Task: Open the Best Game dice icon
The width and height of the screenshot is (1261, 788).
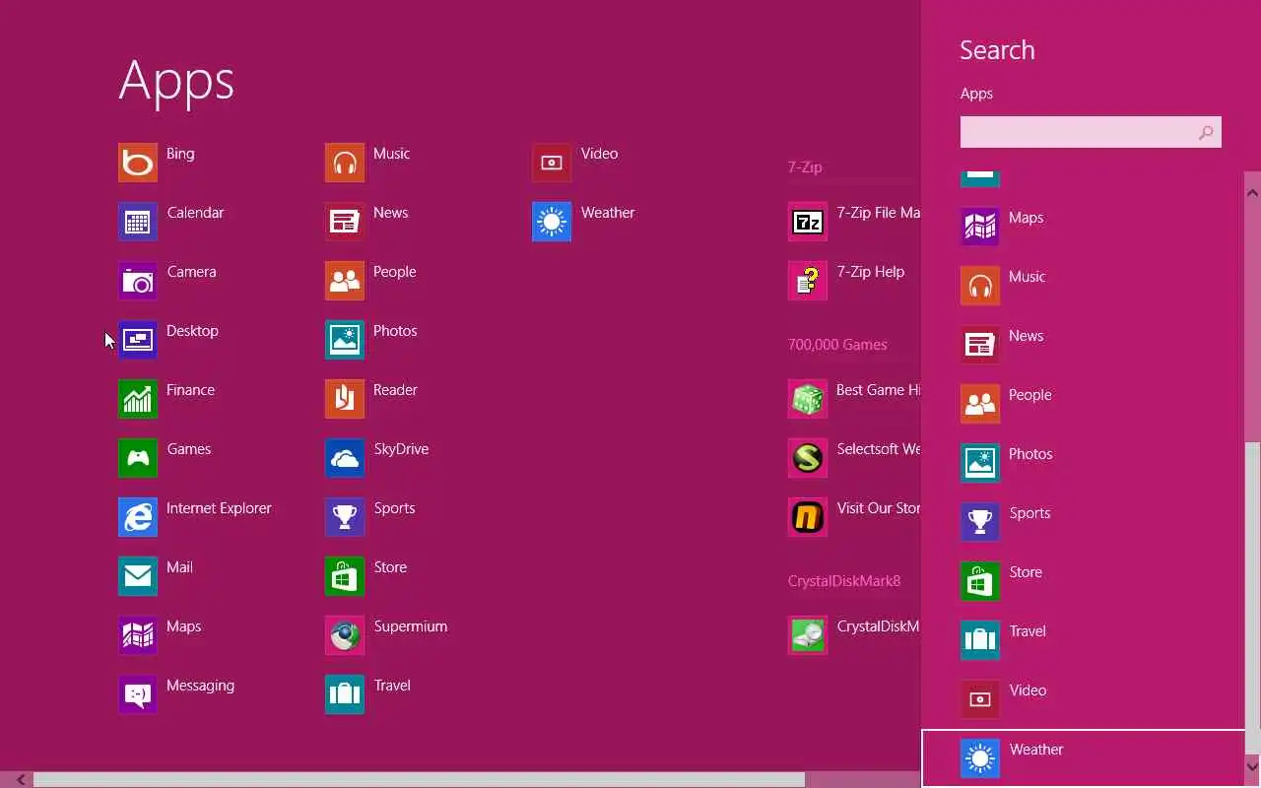Action: [808, 399]
